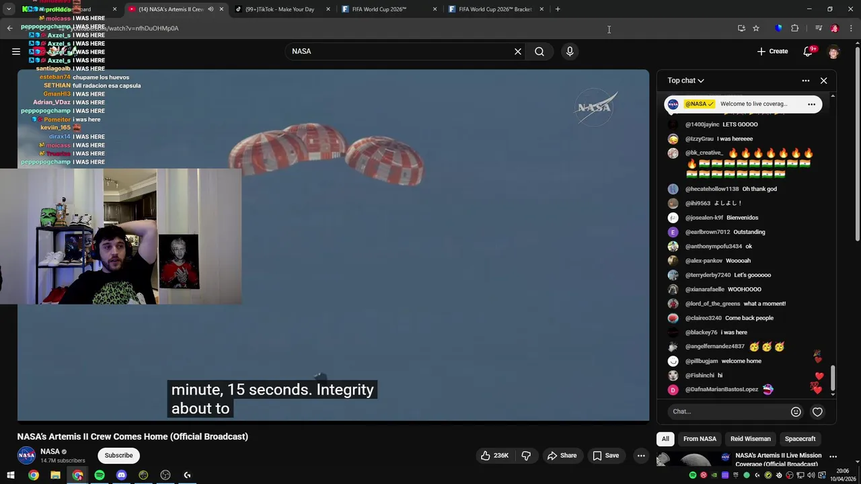861x484 pixels.
Task: Send a heart reaction in chat
Action: tap(817, 411)
